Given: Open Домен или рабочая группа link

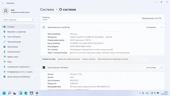Looking at the screenshot, I should click(x=69, y=59).
